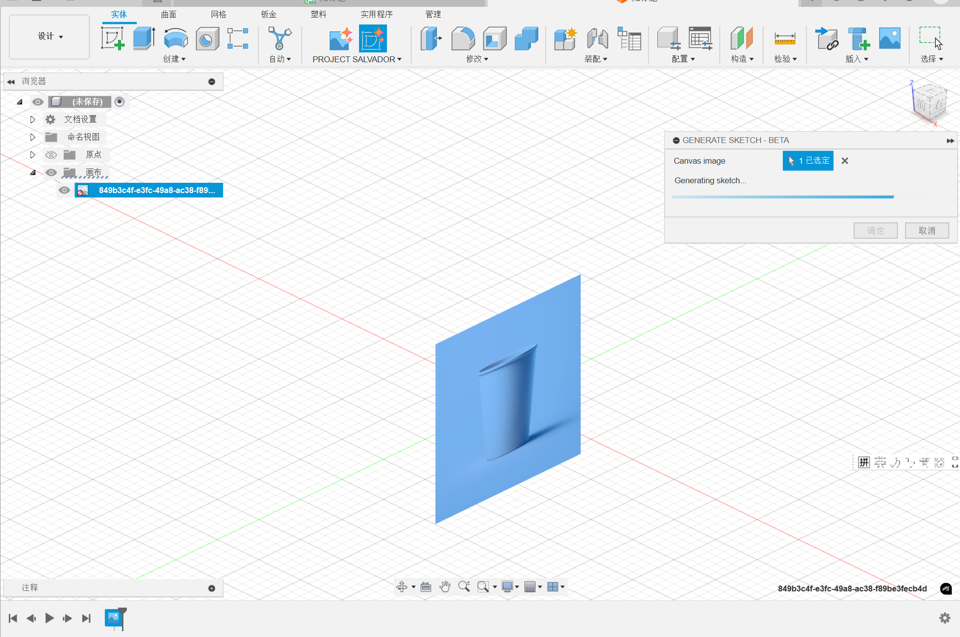The height and width of the screenshot is (637, 960).
Task: Select the Hole tool icon
Action: coord(207,39)
